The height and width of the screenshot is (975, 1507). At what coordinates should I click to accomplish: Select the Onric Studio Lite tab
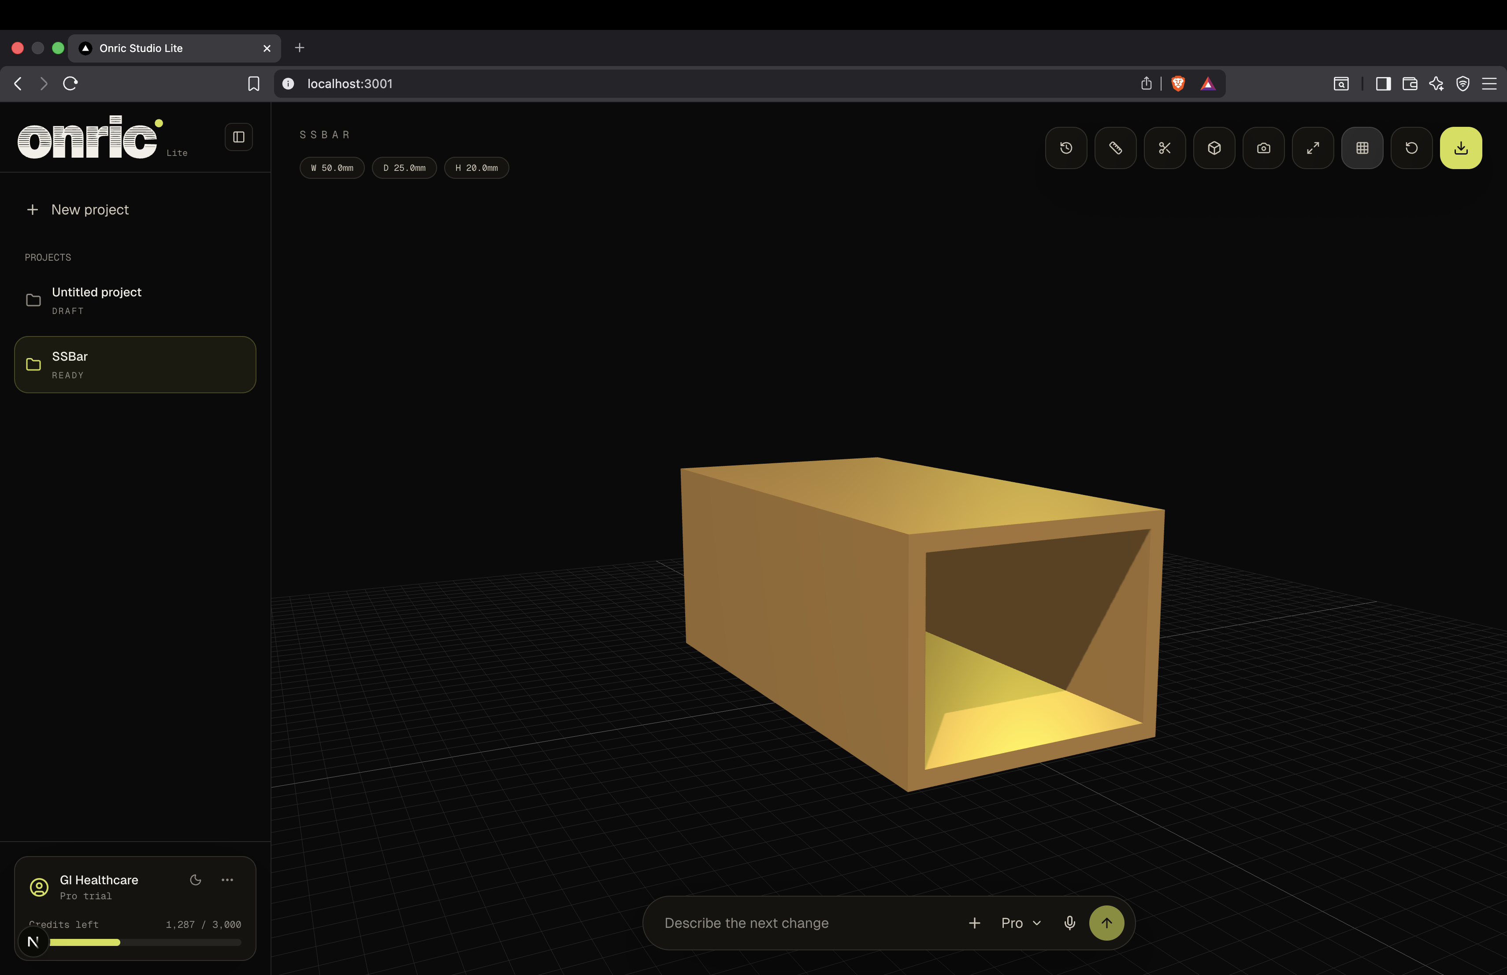[174, 48]
